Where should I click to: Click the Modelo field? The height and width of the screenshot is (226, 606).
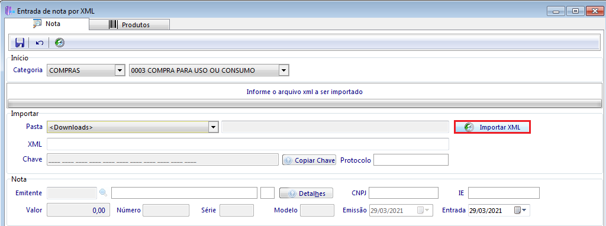317,211
